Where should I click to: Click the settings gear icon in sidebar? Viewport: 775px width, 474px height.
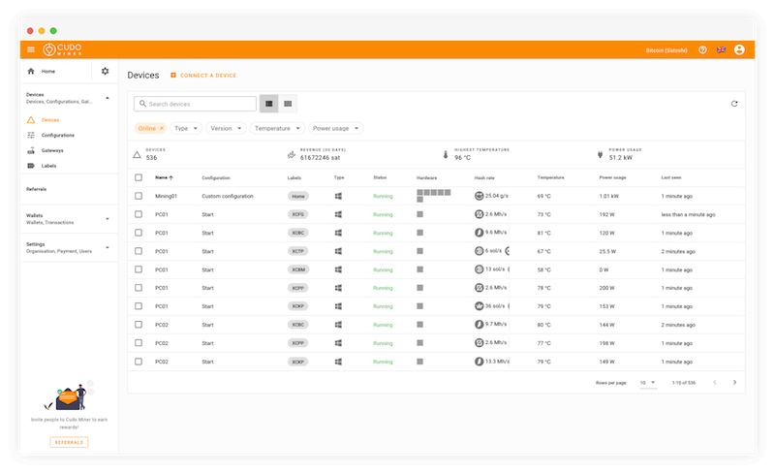coord(105,71)
